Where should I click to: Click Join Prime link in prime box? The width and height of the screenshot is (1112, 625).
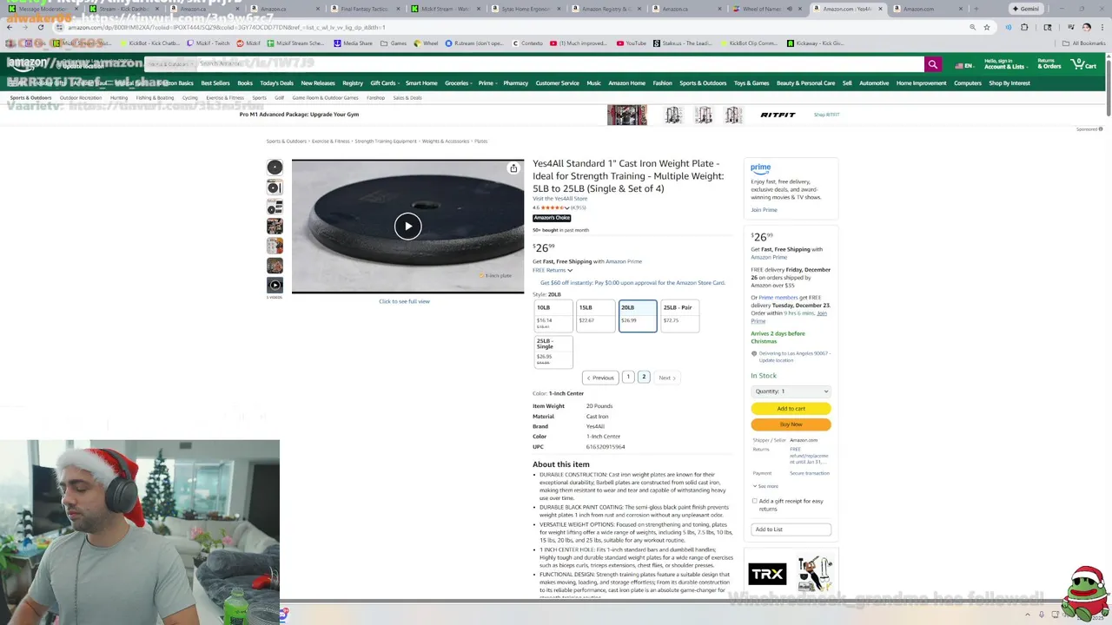click(764, 210)
